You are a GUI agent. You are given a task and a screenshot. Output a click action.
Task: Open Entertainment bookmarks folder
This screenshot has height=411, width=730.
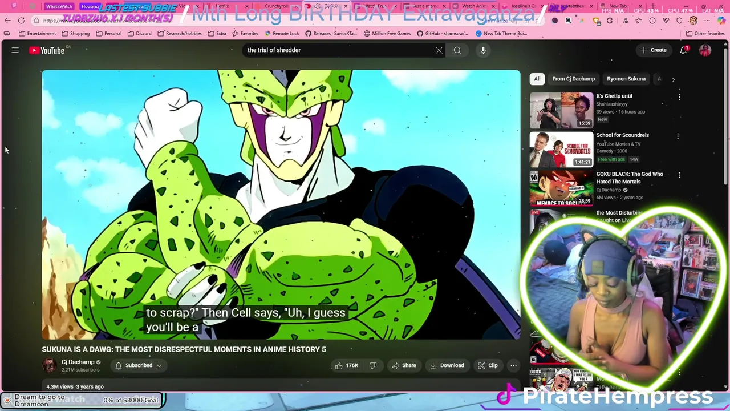(x=37, y=33)
